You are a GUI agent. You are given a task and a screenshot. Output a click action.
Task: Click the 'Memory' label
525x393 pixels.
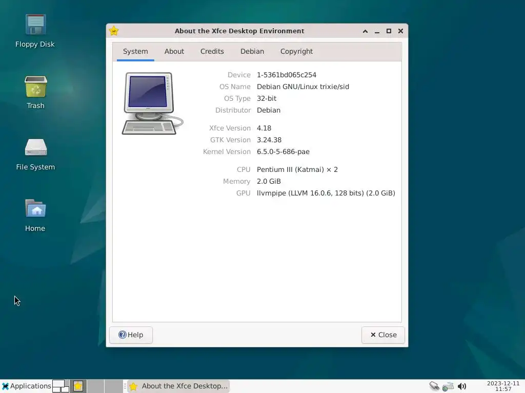[236, 181]
